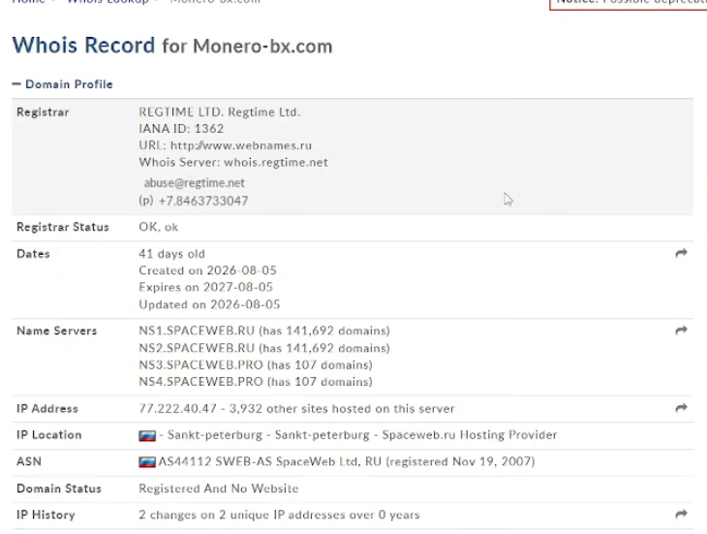This screenshot has height=534, width=707.
Task: Click the share arrow in the Dates row
Action: coord(681,253)
